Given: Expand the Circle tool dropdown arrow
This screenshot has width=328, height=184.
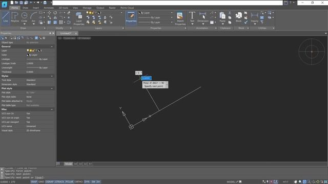Looking at the screenshot, I should (x=24, y=24).
